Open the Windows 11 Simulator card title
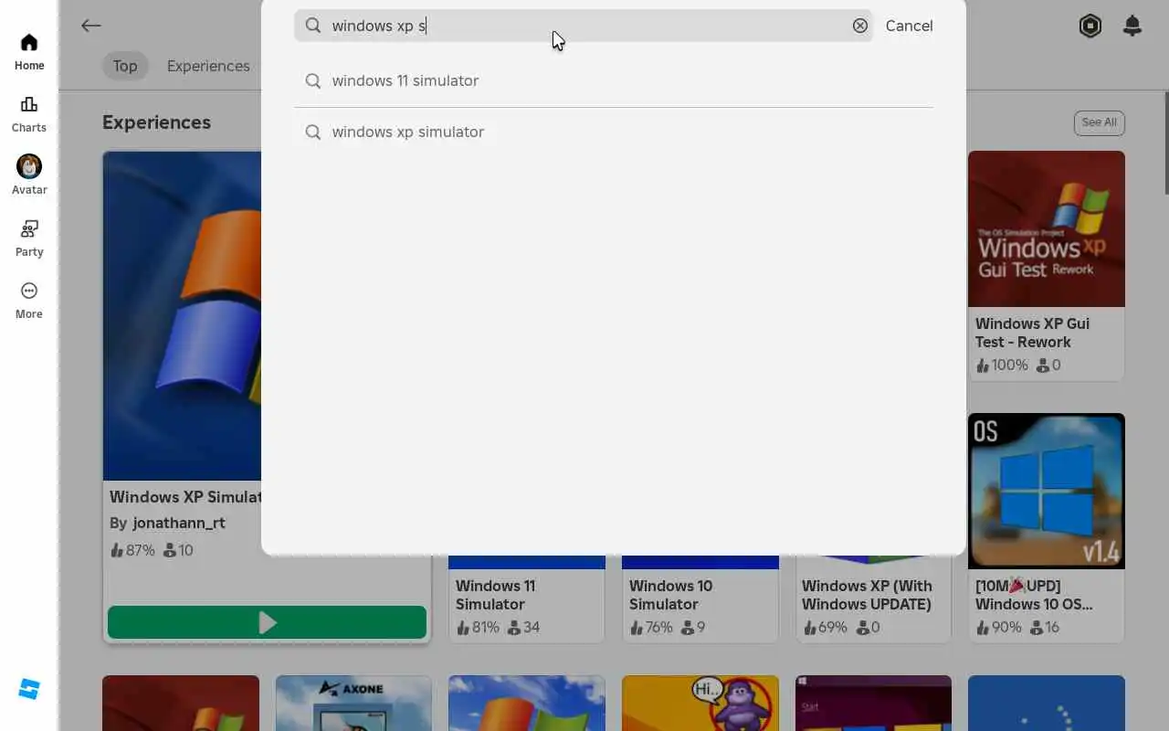 coord(495,595)
